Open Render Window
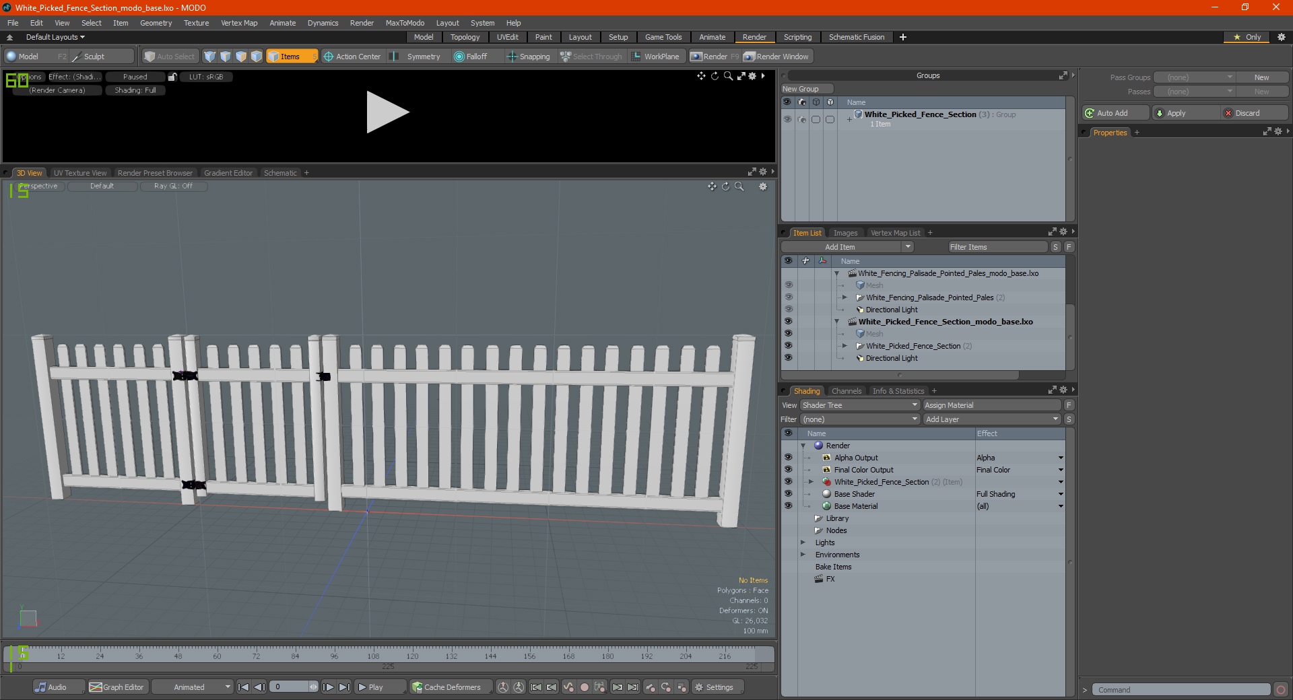This screenshot has width=1293, height=700. (x=777, y=57)
